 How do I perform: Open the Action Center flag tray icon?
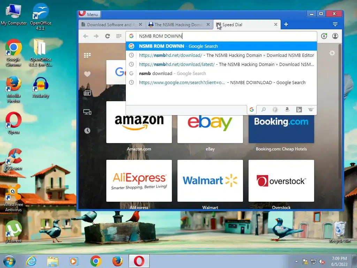305,261
